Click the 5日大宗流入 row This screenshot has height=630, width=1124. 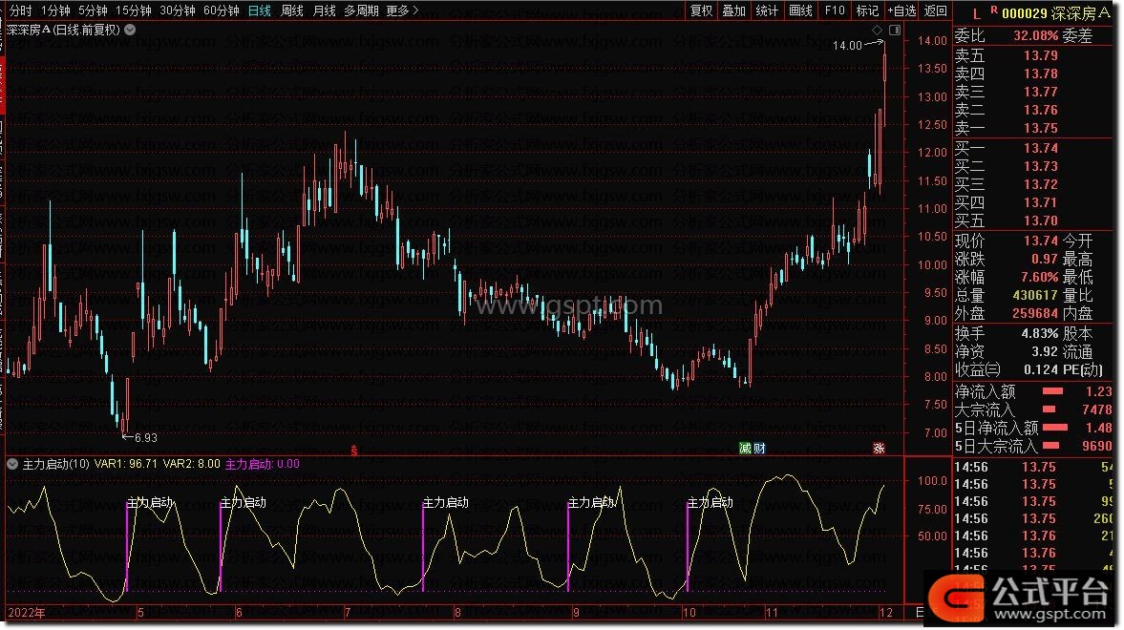[1033, 447]
